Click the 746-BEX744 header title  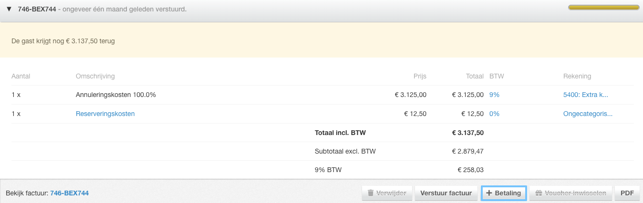[37, 9]
